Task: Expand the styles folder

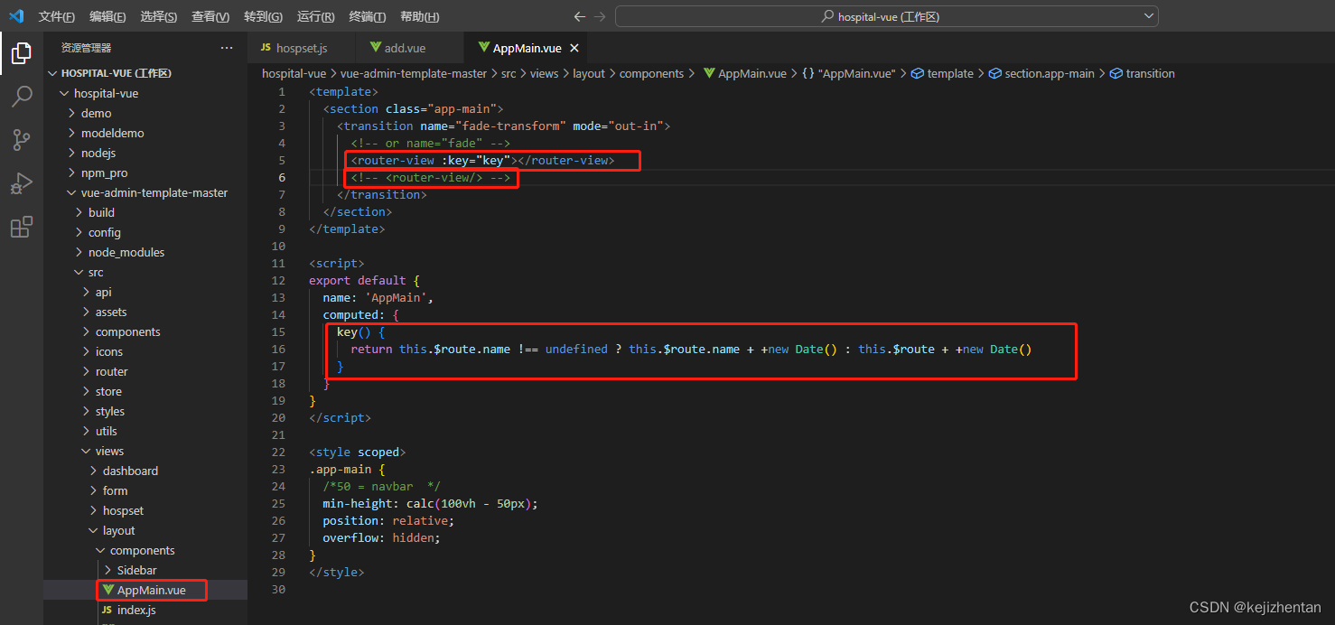Action: coord(145,411)
